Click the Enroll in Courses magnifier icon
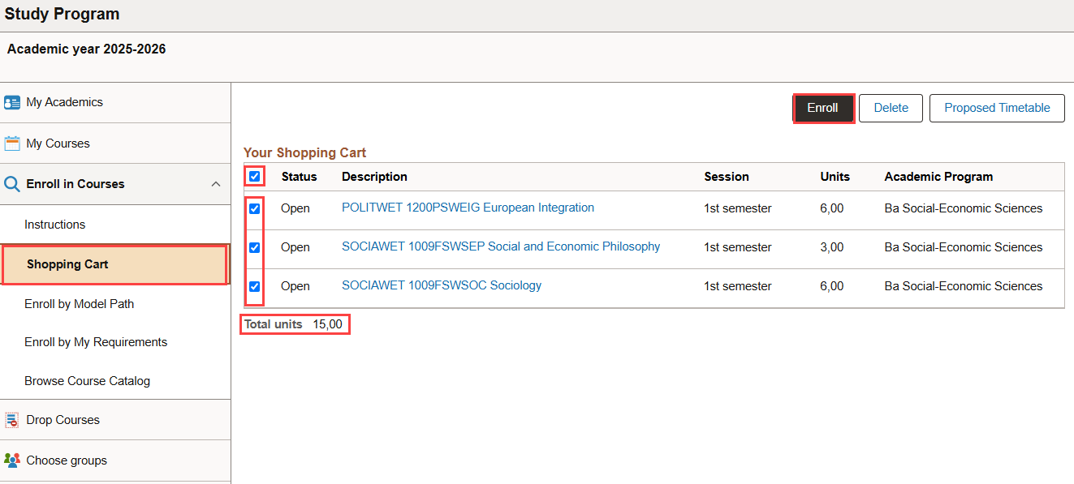This screenshot has width=1074, height=484. [x=12, y=184]
